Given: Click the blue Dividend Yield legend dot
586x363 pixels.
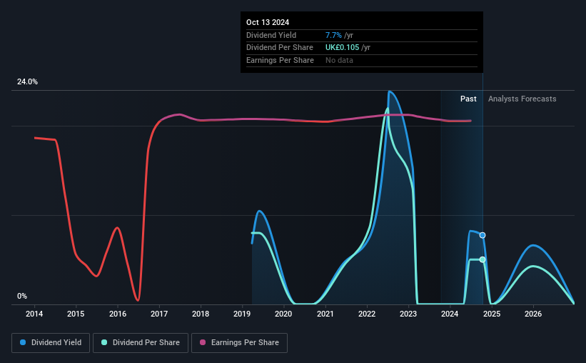Looking at the screenshot, I should pyautogui.click(x=23, y=342).
